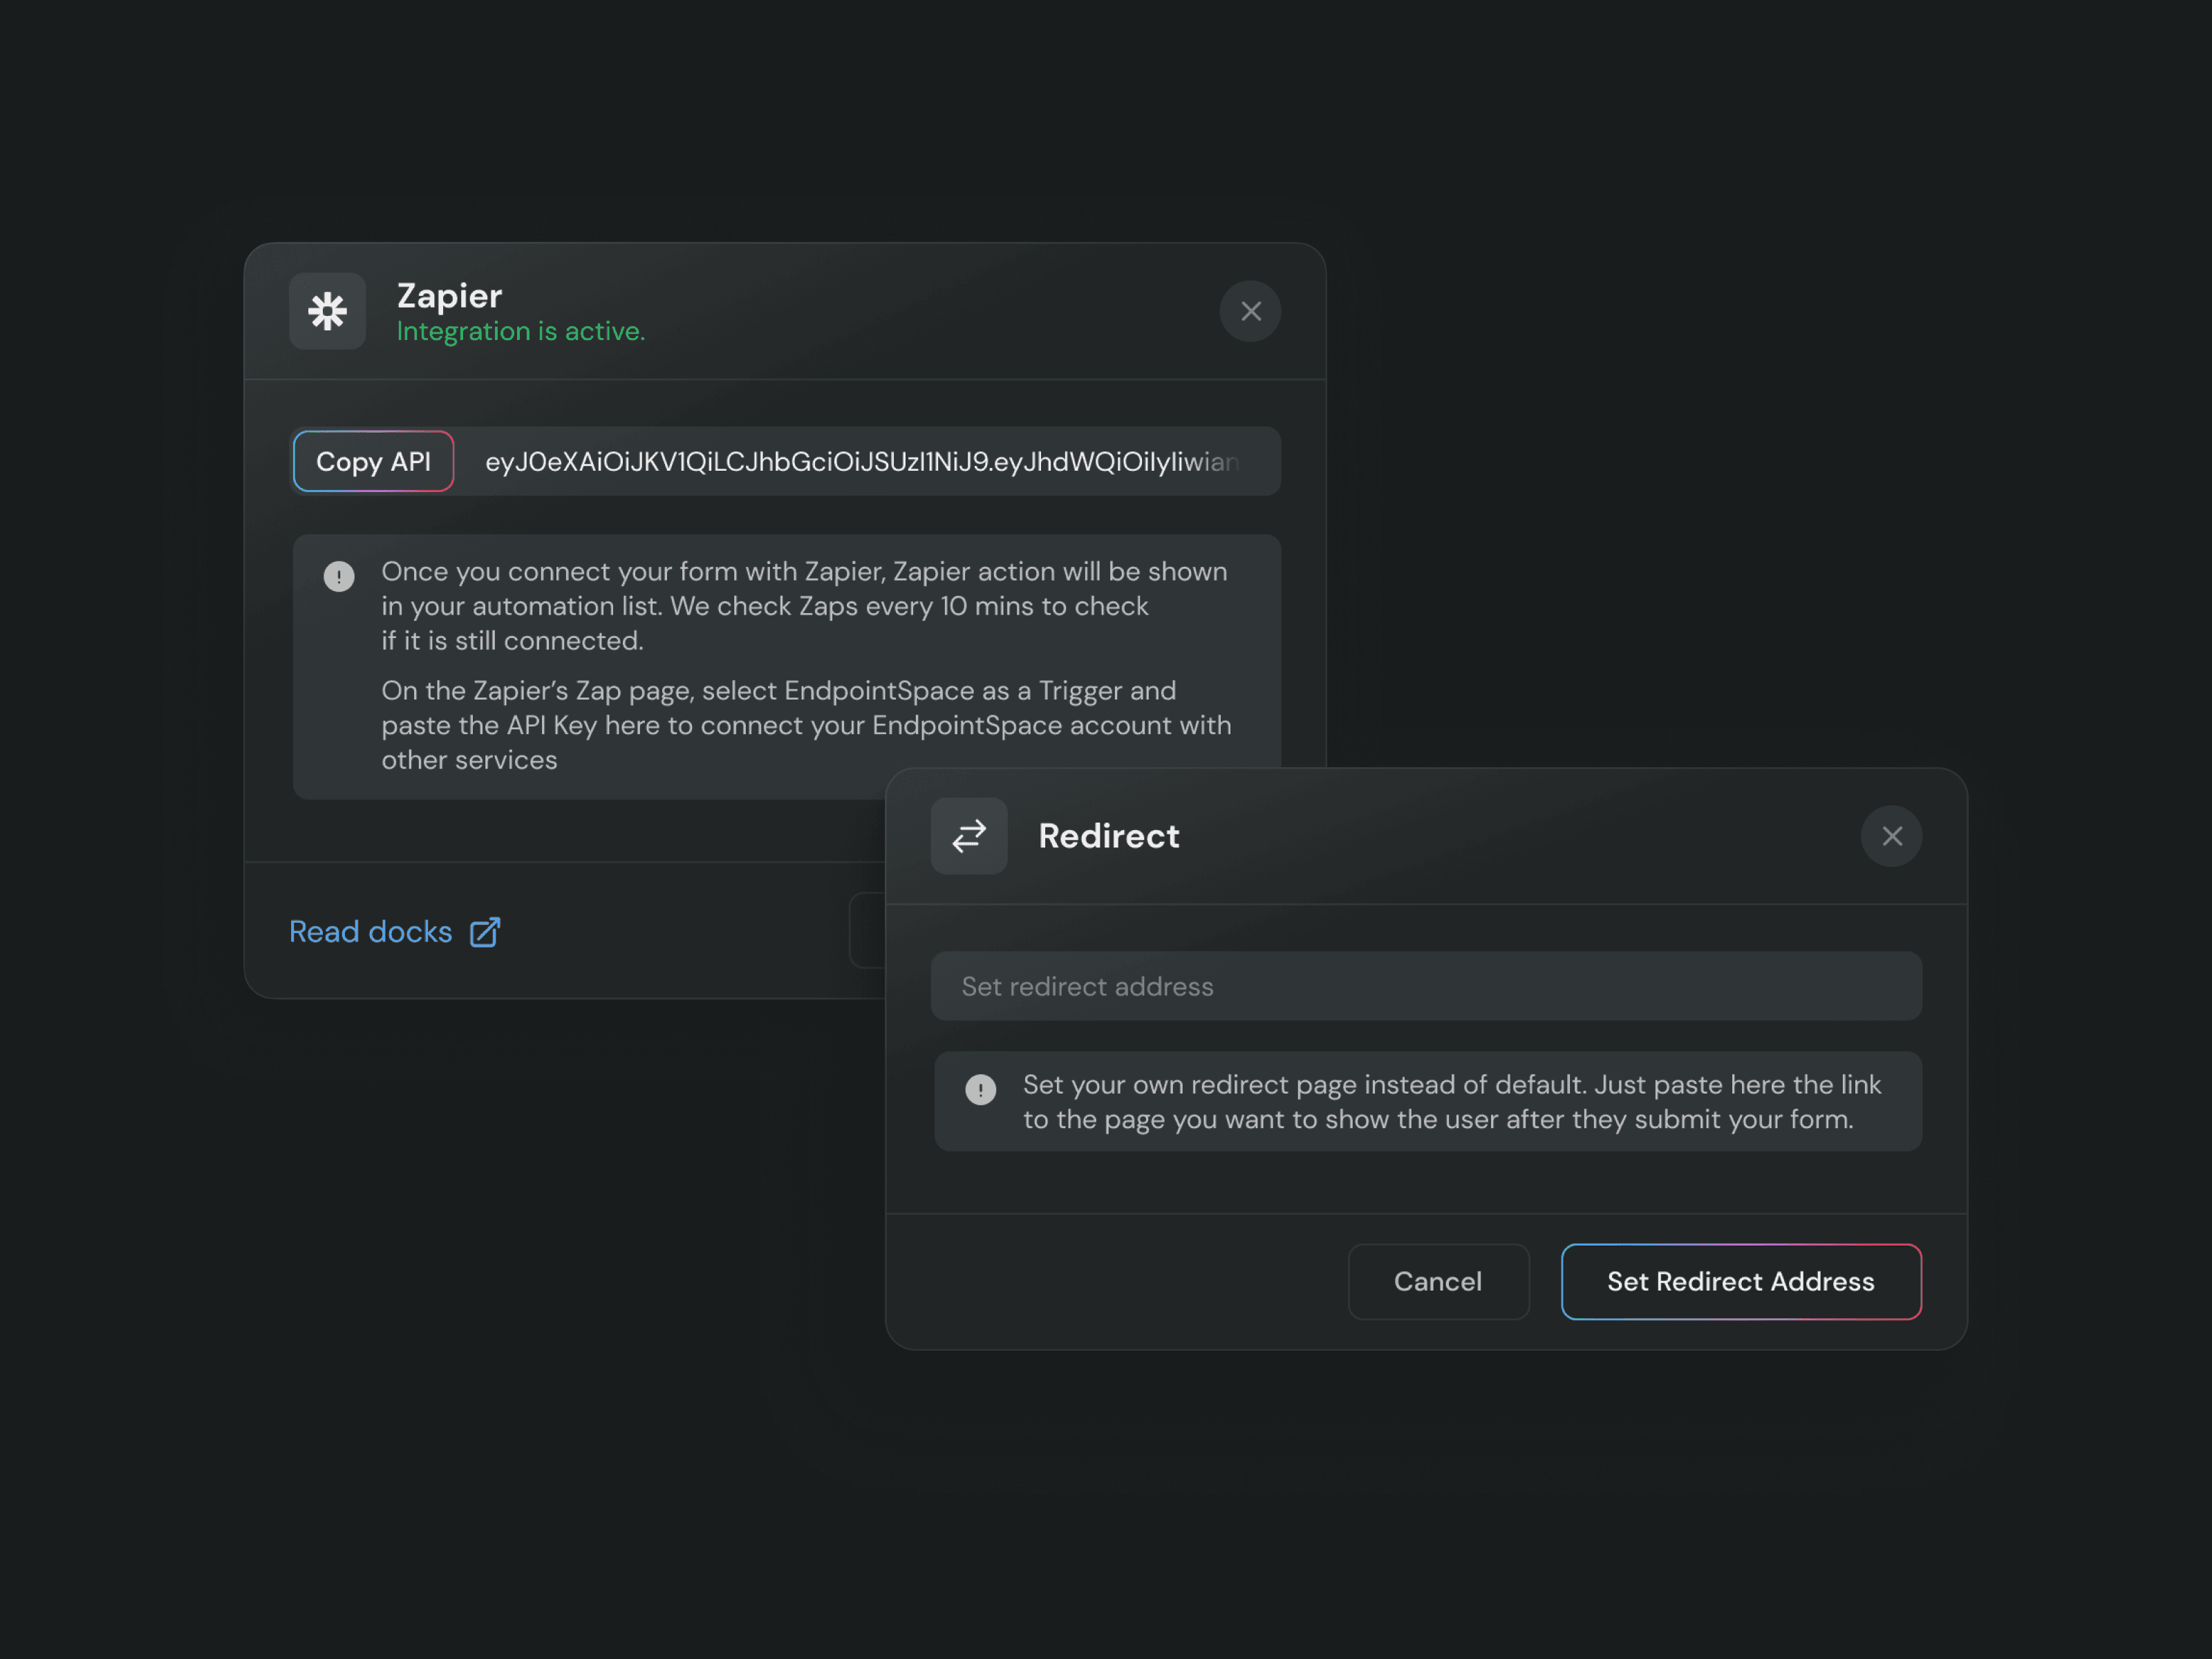
Task: Click the Redirect dialog title text
Action: [x=1108, y=836]
